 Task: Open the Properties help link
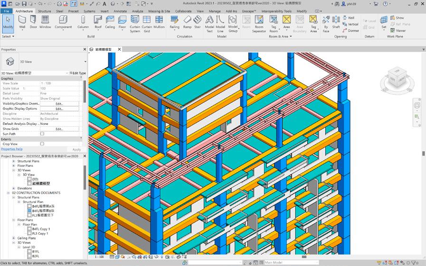[x=12, y=149]
